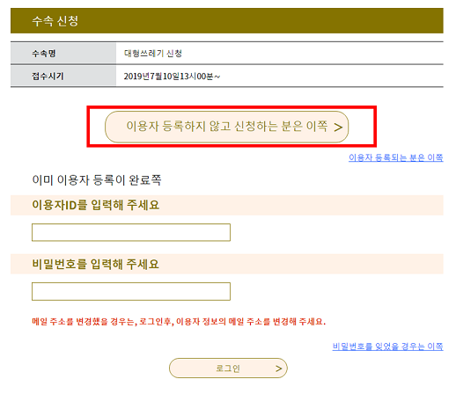This screenshot has width=456, height=394.
Task: Click the 수속 신청 header title
Action: coord(55,21)
